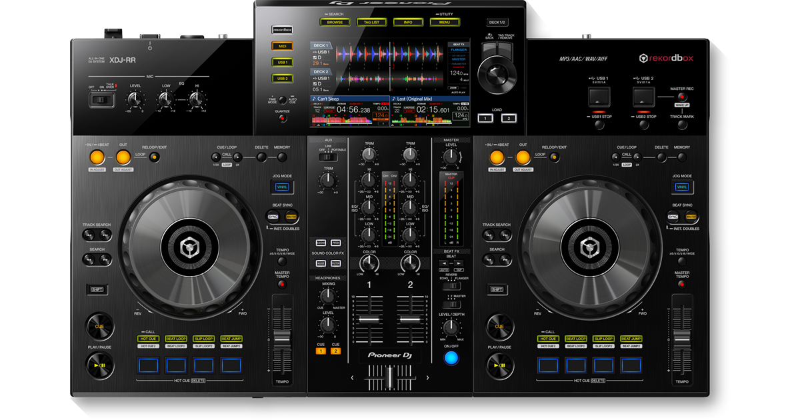Click the crossfader below the Pioneer DJ logo
The image size is (800, 420).
pyautogui.click(x=390, y=378)
